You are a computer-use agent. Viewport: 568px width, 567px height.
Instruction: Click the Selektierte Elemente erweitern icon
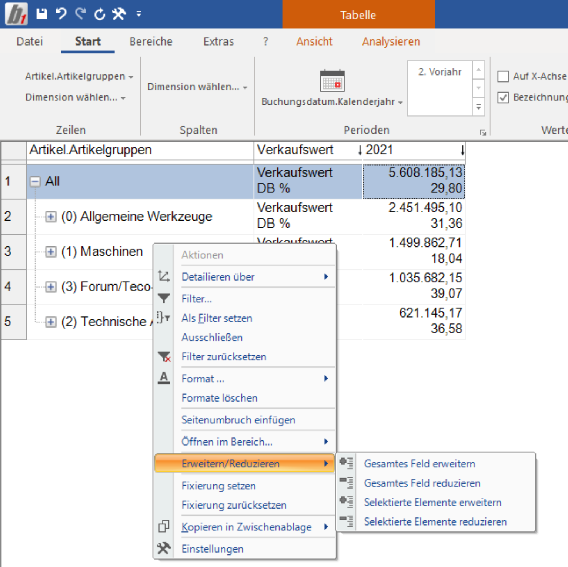click(346, 502)
